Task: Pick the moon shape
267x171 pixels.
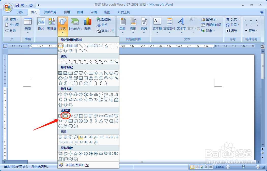Action: point(66,83)
